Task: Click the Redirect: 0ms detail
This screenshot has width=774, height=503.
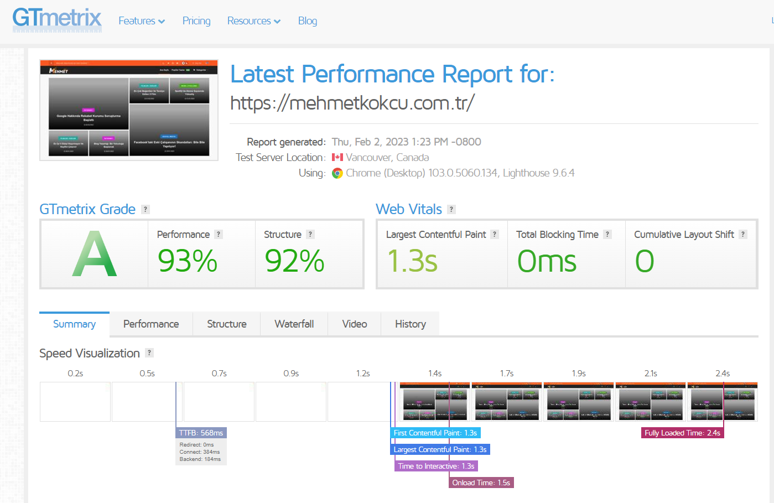Action: (x=196, y=445)
